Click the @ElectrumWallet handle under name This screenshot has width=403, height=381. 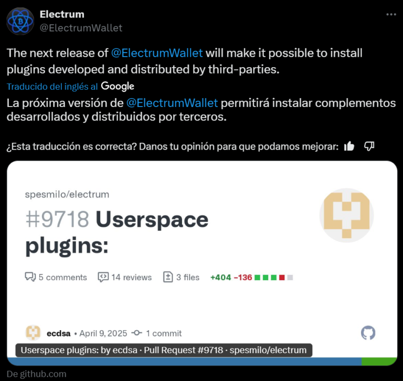click(81, 28)
